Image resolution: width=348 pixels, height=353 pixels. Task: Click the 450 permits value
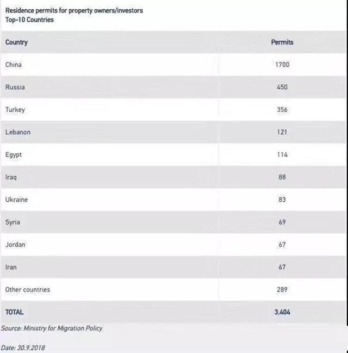coord(282,87)
